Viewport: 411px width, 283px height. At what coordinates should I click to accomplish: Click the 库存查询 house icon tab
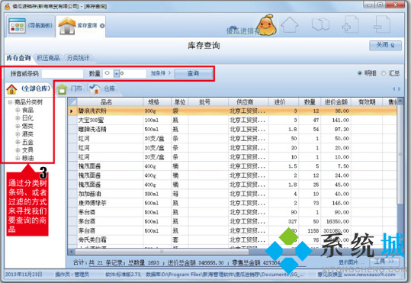tap(67, 26)
